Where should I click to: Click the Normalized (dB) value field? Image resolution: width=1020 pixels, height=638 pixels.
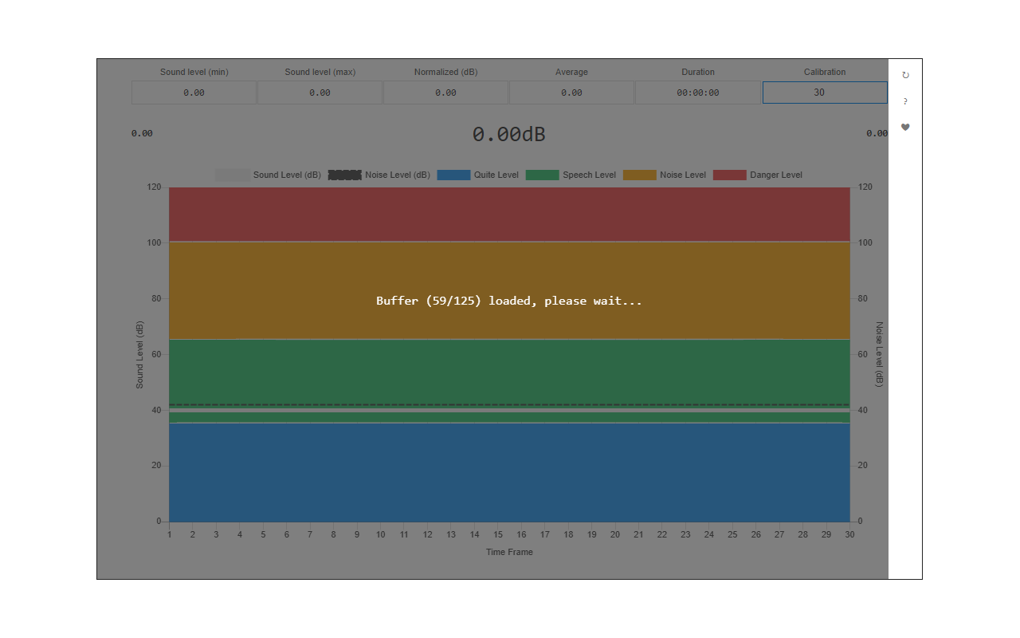[x=445, y=93]
